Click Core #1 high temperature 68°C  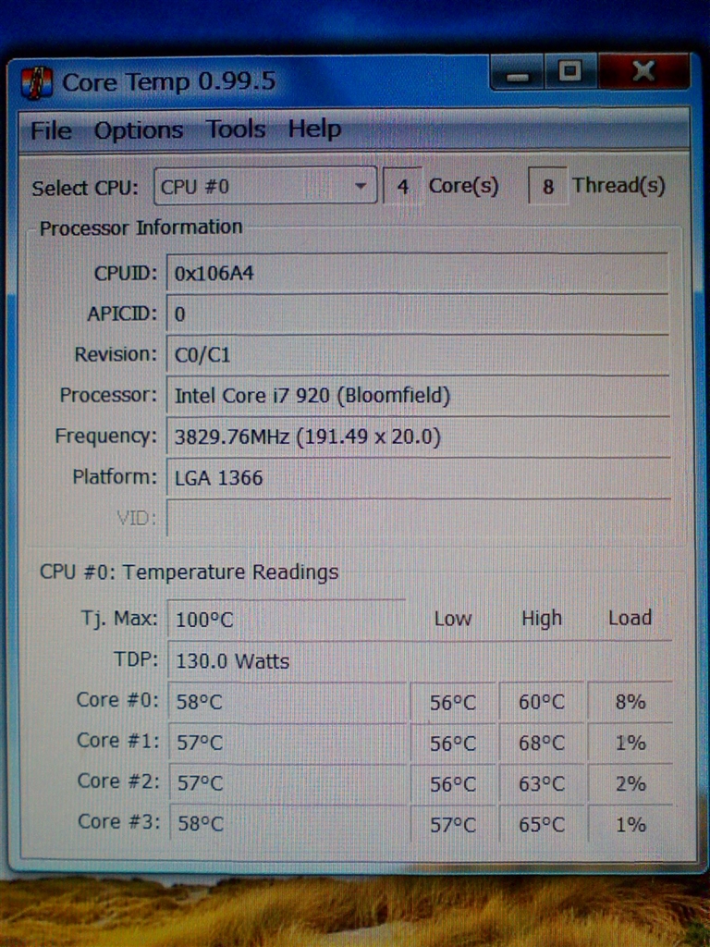pos(542,743)
